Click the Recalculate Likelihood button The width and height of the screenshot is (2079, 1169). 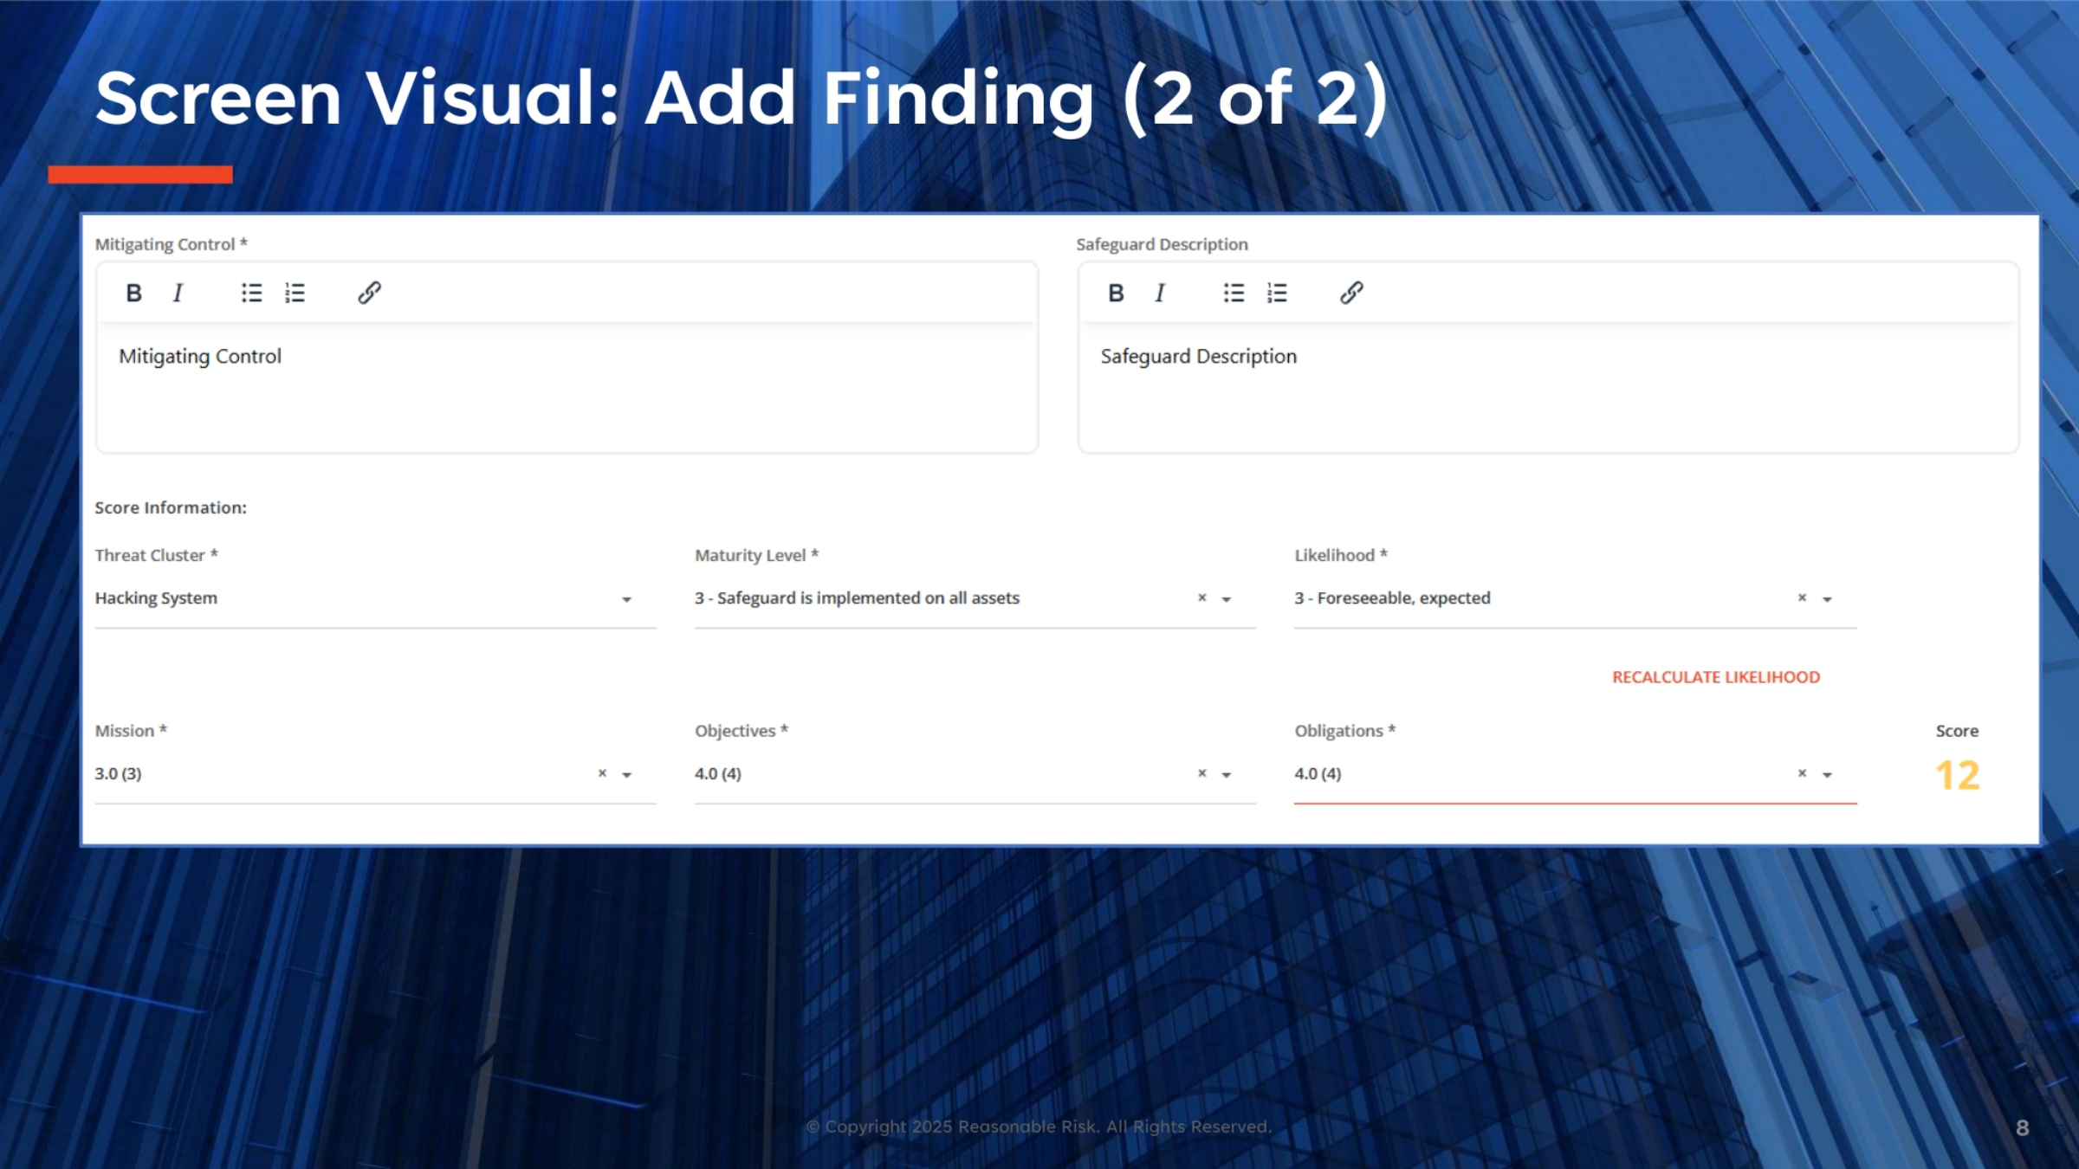pyautogui.click(x=1716, y=677)
